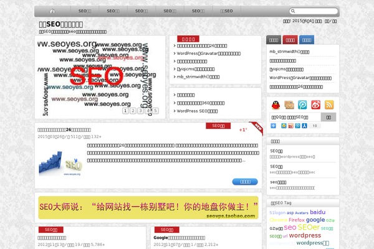Click red SEO category label above Google article
Viewport: 374px width, 249px height.
coord(166,230)
